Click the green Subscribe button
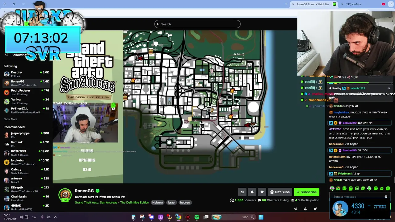Image resolution: width=395 pixels, height=222 pixels. click(306, 192)
